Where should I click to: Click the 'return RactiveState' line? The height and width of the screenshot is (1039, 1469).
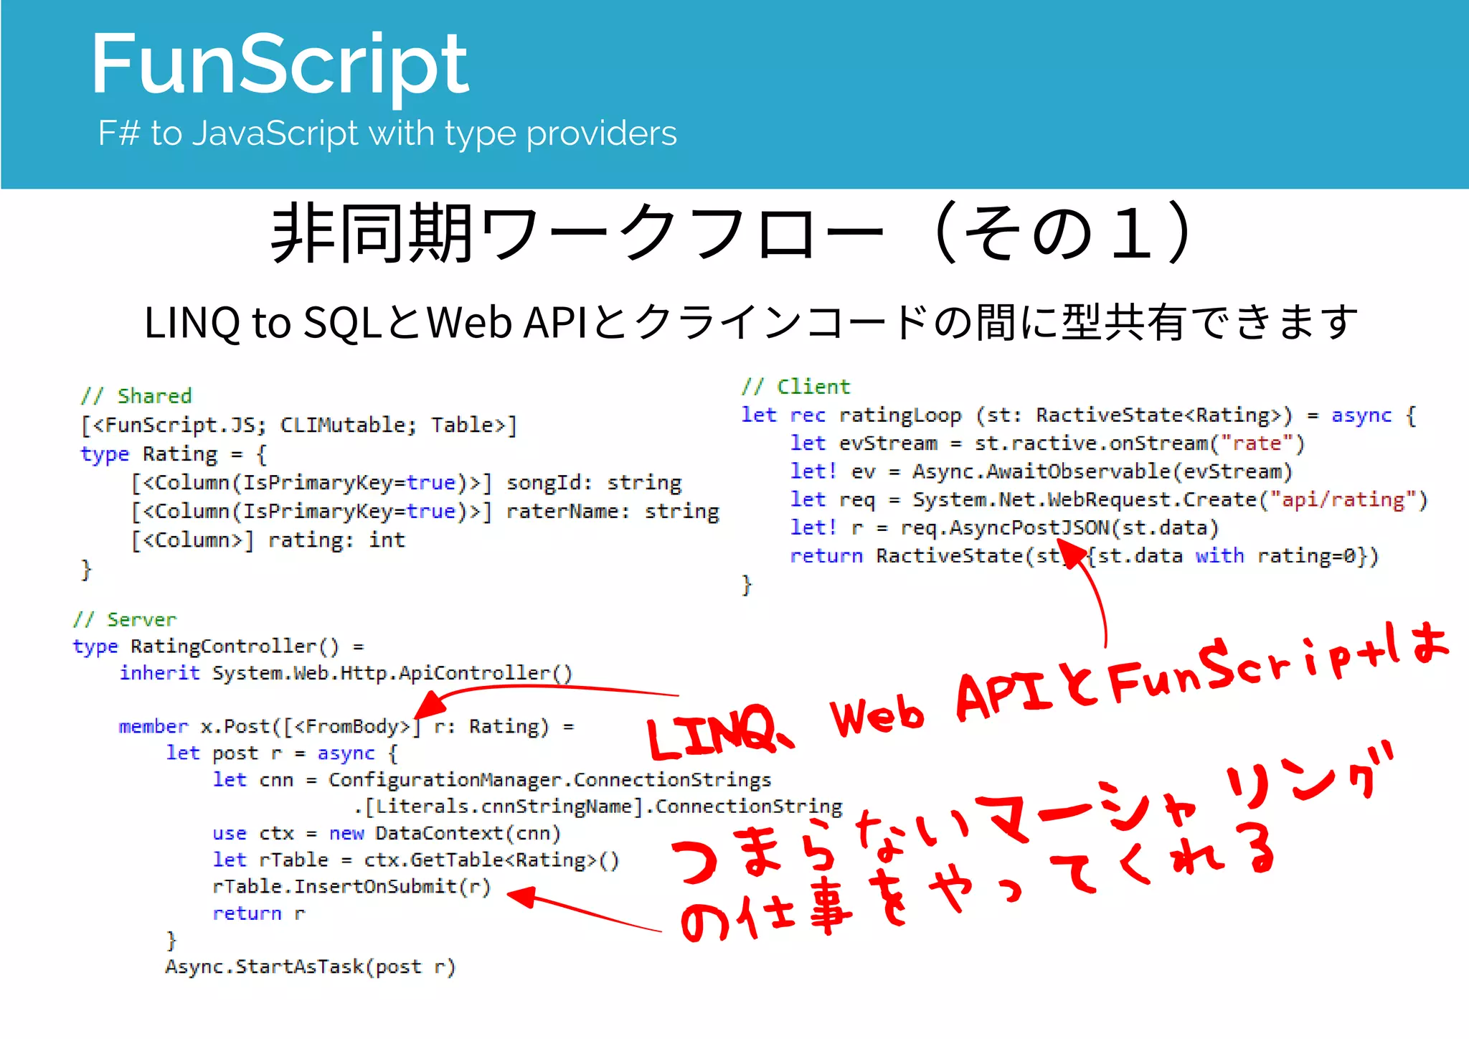tap(1085, 555)
